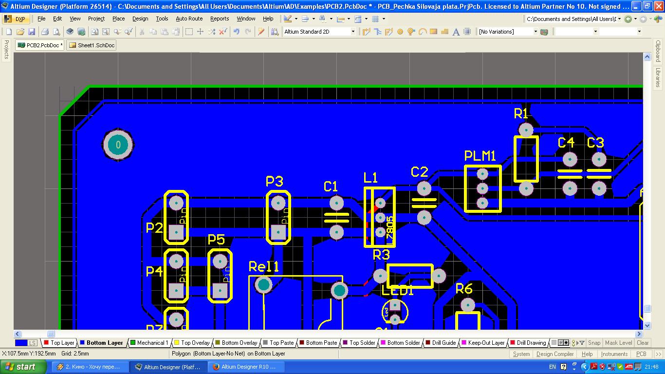Click the Save document icon

[32, 32]
